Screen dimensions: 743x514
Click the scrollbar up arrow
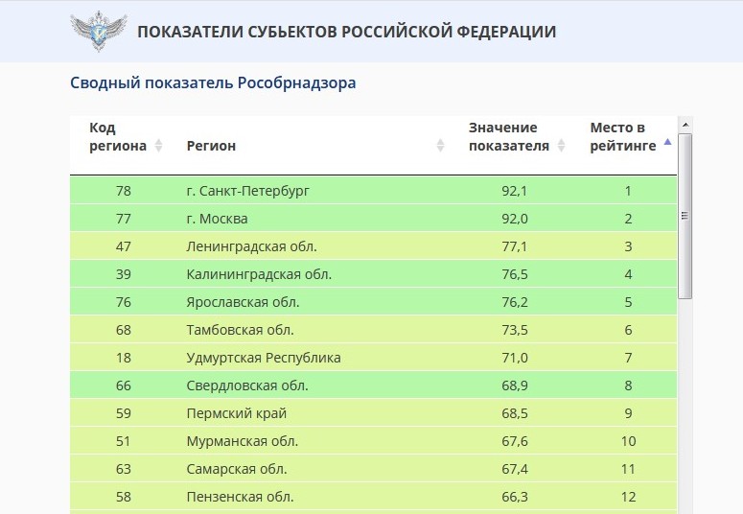point(685,125)
